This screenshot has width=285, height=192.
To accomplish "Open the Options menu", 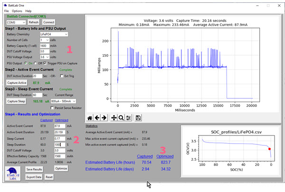I will pyautogui.click(x=17, y=11).
